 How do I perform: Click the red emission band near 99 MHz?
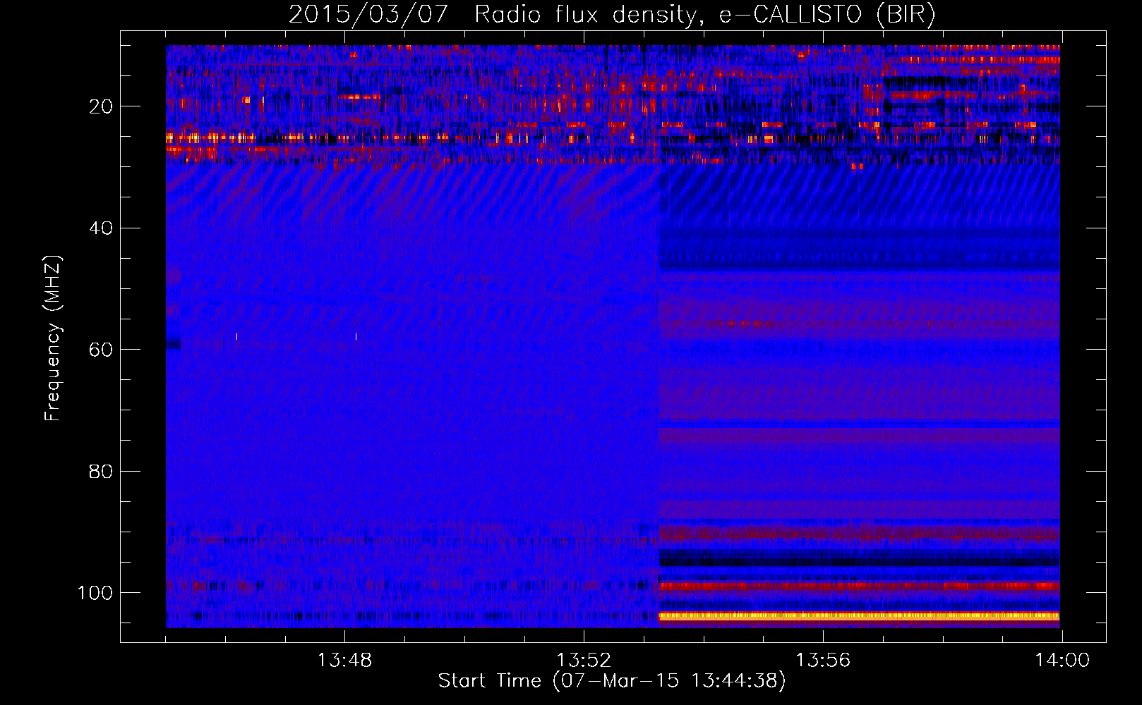(859, 586)
